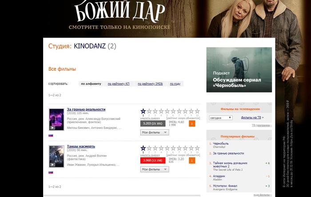This screenshot has height=197, width=311.
Task: Click удалить оценку under За гранью реальности
Action: pos(150,118)
